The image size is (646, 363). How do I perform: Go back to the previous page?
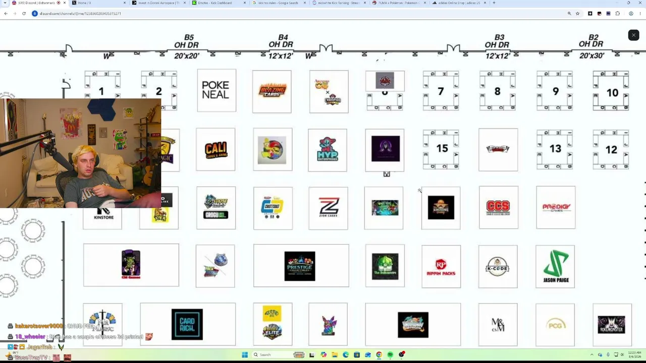pos(6,14)
